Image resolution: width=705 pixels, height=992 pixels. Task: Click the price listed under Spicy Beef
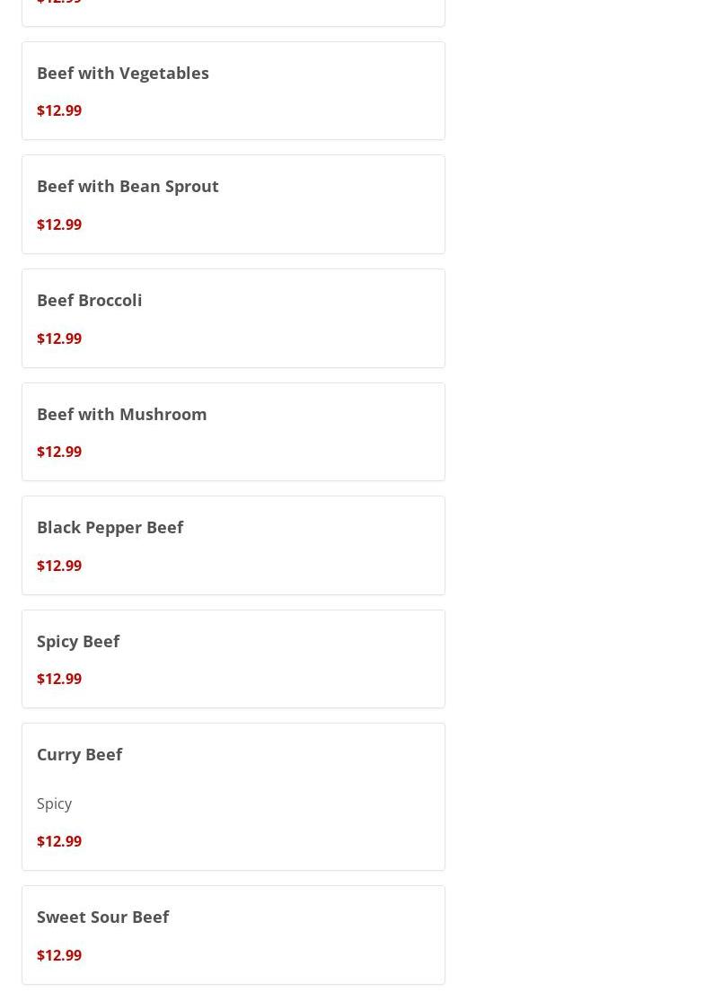click(x=59, y=679)
